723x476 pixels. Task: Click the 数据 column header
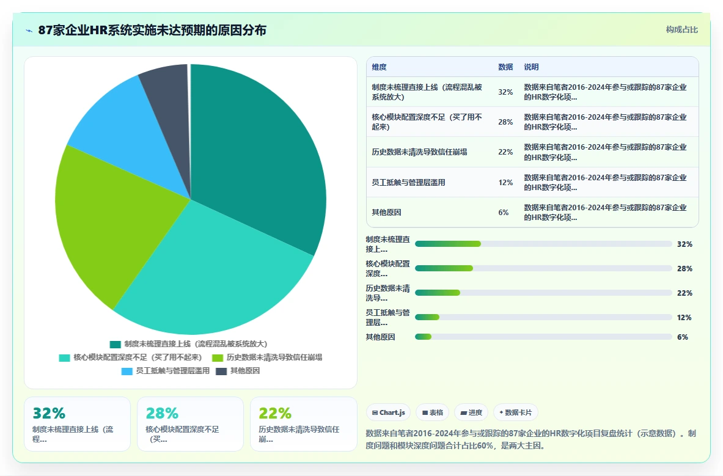tap(505, 67)
